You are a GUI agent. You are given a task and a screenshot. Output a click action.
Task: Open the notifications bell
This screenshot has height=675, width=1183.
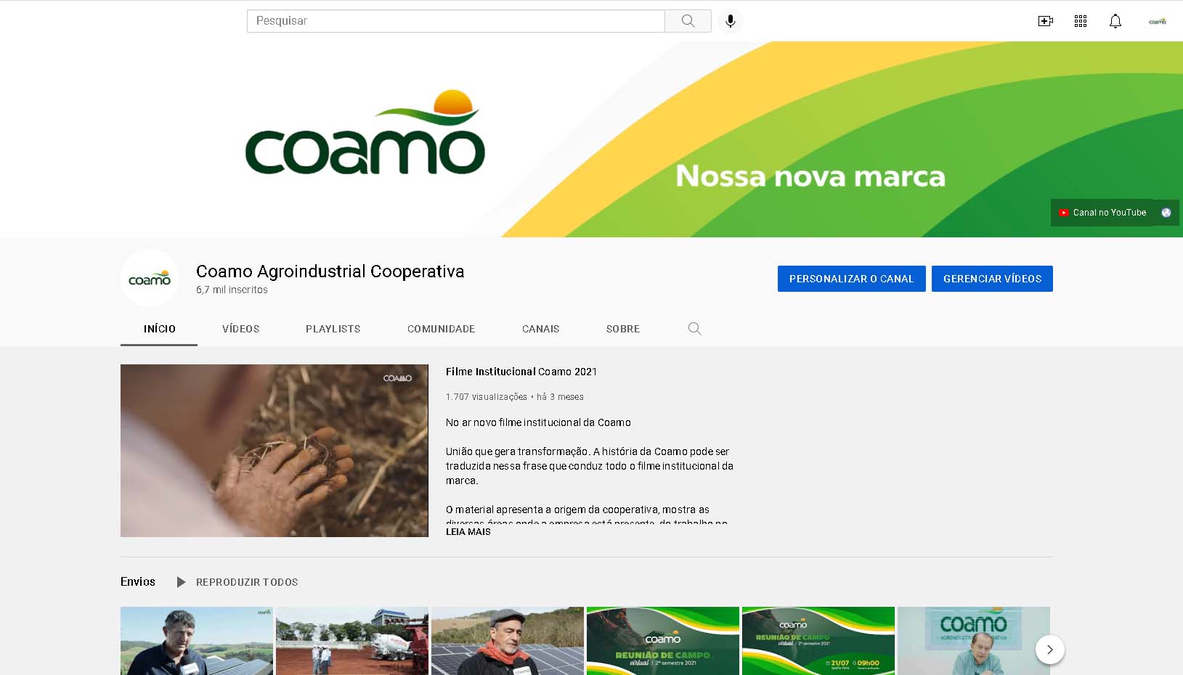[1115, 21]
